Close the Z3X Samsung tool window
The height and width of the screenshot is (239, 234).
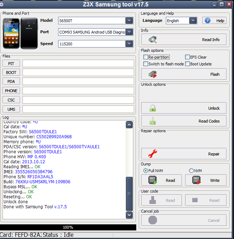coord(229,4)
